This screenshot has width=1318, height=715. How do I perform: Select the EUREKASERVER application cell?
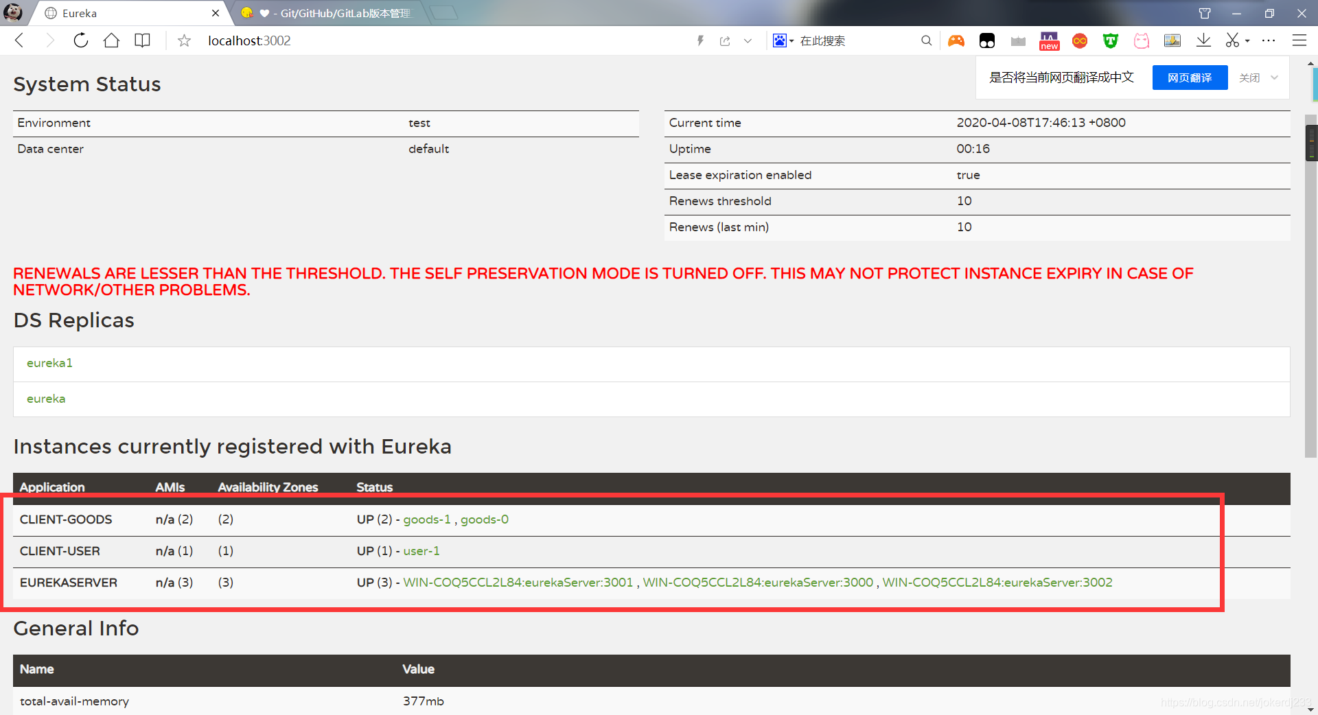click(x=69, y=583)
